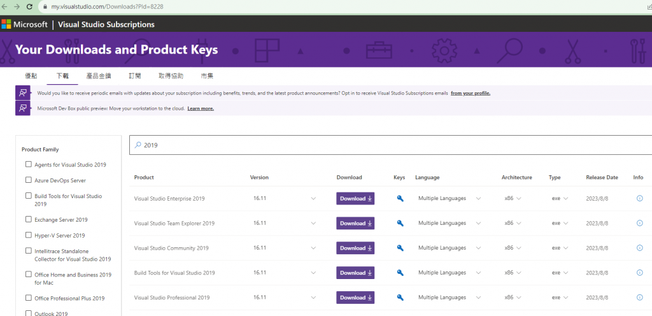Check Hyper-V Server 2019 filter
Screen dimensions: 652x316
pos(29,235)
